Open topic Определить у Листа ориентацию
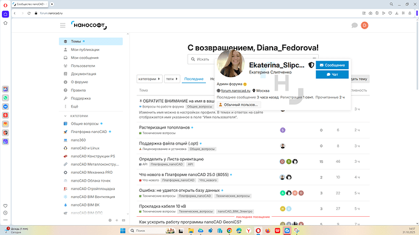Screen dimensions: 419x235 coord(171,159)
